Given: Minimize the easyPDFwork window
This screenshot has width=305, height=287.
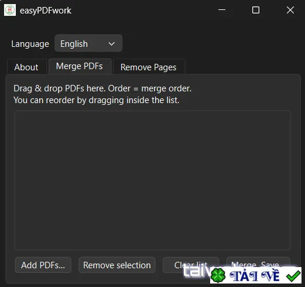Looking at the screenshot, I should coord(222,10).
